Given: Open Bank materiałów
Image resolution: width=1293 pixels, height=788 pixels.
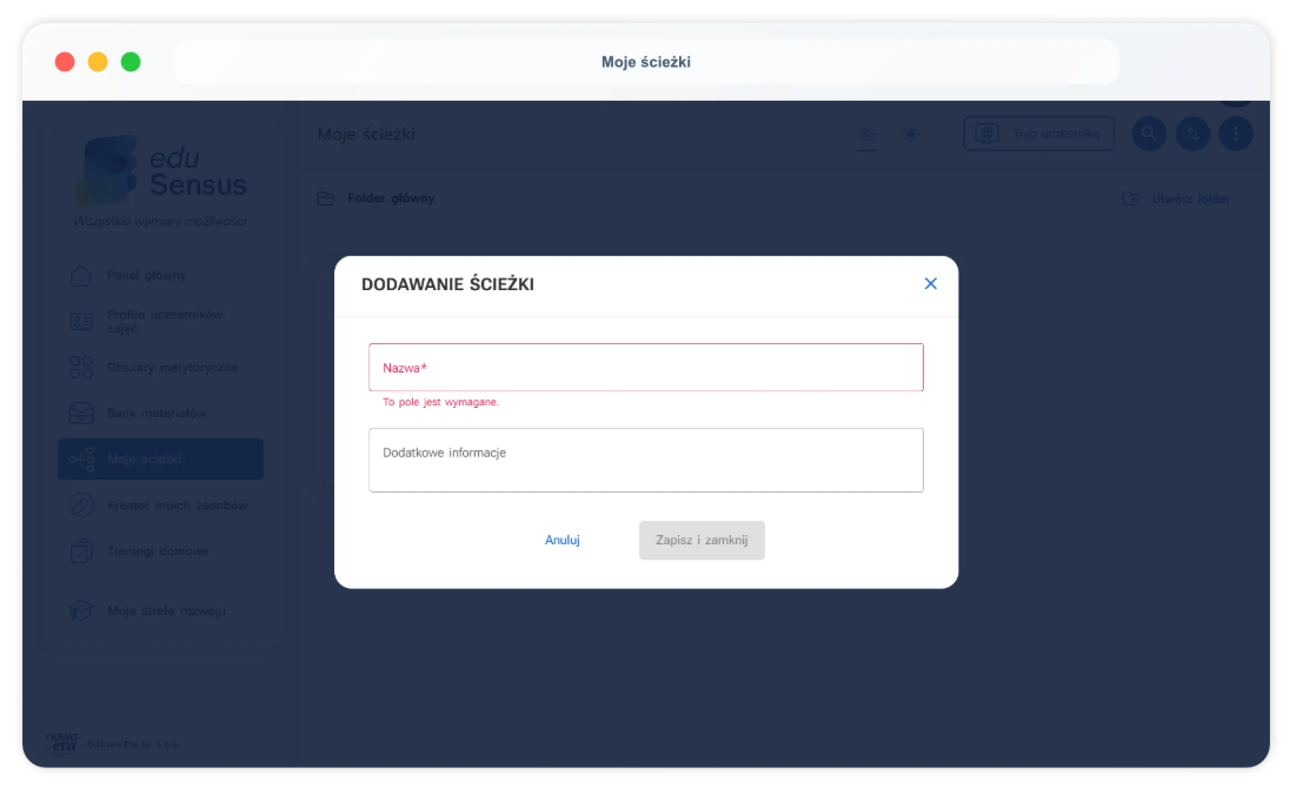Looking at the screenshot, I should (156, 413).
